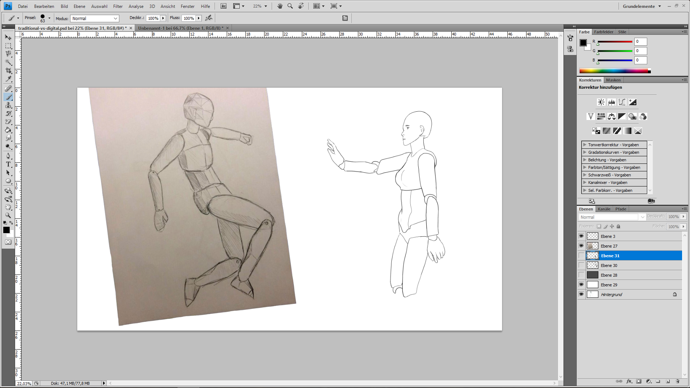This screenshot has width=690, height=388.
Task: Select the Move tool
Action: pyautogui.click(x=8, y=37)
